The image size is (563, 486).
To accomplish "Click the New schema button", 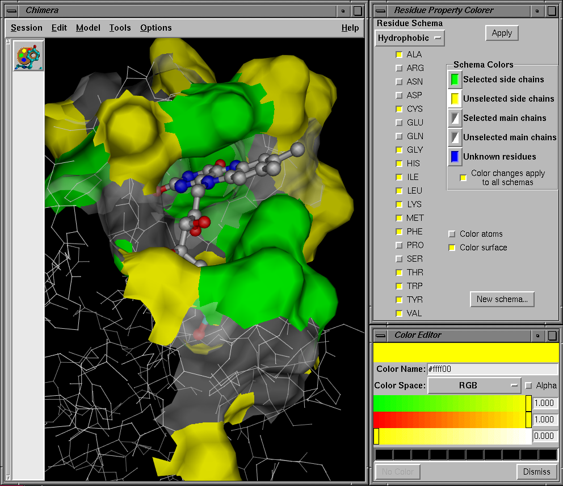I will tap(502, 299).
